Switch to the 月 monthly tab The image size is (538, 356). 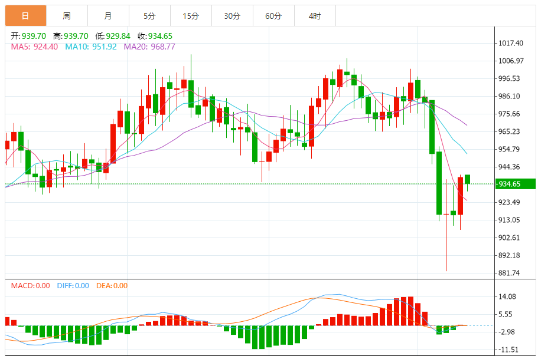[109, 16]
